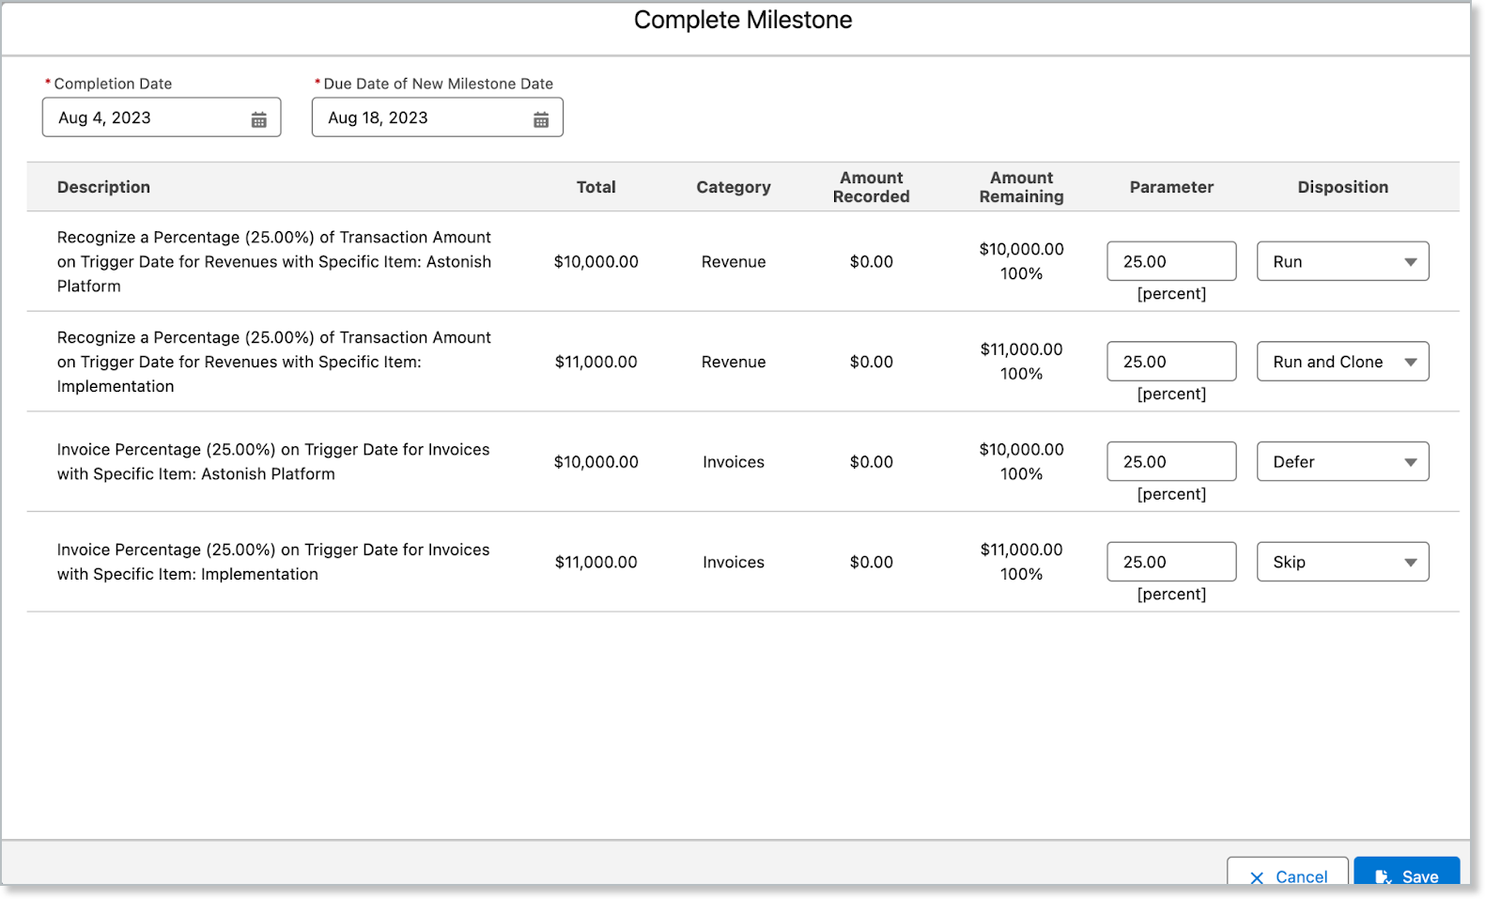Viewport: 1485px width, 899px height.
Task: Click the Category column header
Action: pos(734,187)
